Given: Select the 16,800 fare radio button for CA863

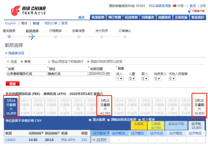Looking at the screenshot, I should tap(94, 140).
